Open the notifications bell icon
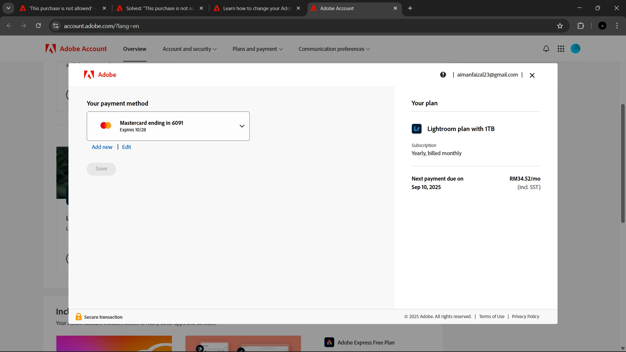 546,49
